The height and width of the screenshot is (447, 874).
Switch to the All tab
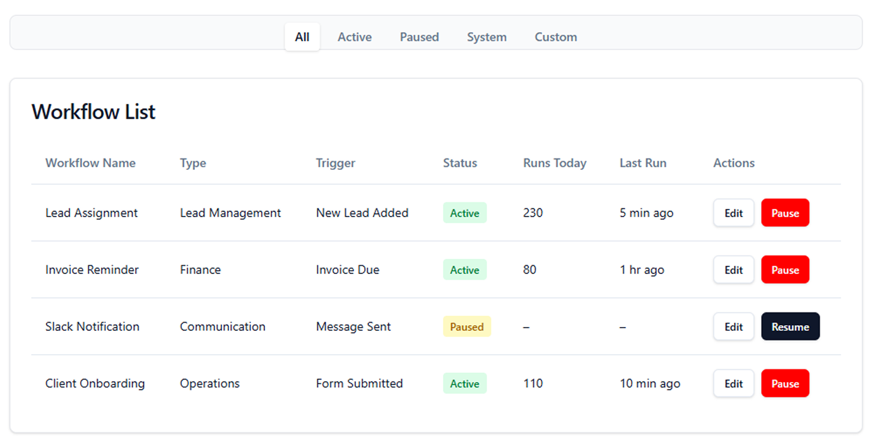[302, 37]
